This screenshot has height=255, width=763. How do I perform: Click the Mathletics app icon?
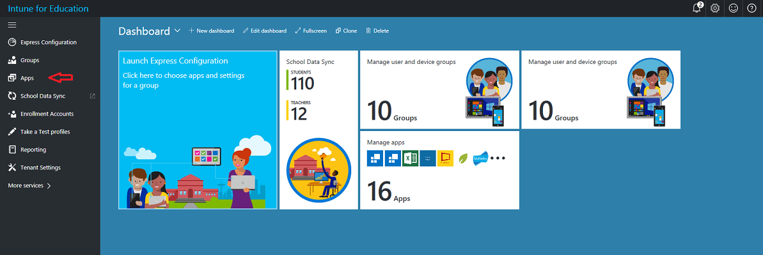click(480, 158)
